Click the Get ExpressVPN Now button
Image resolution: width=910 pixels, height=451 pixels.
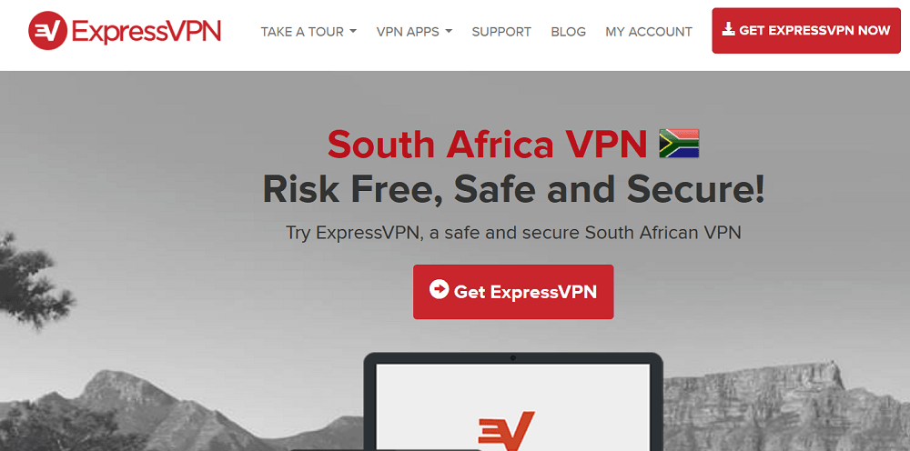coord(806,30)
